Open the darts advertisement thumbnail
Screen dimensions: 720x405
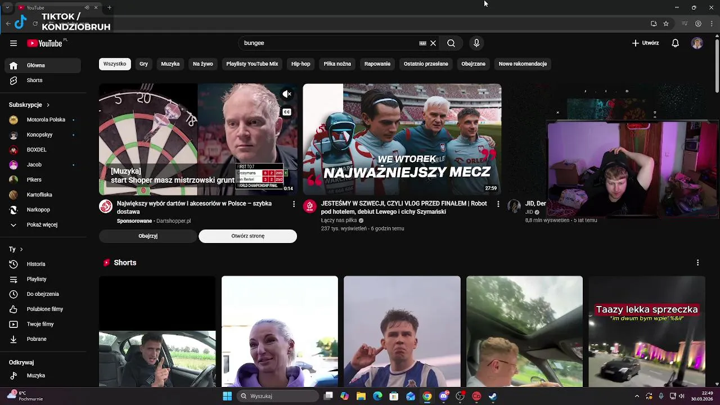(198, 139)
